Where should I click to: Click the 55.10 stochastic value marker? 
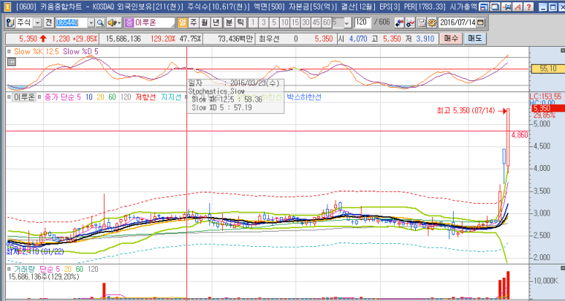coord(548,69)
